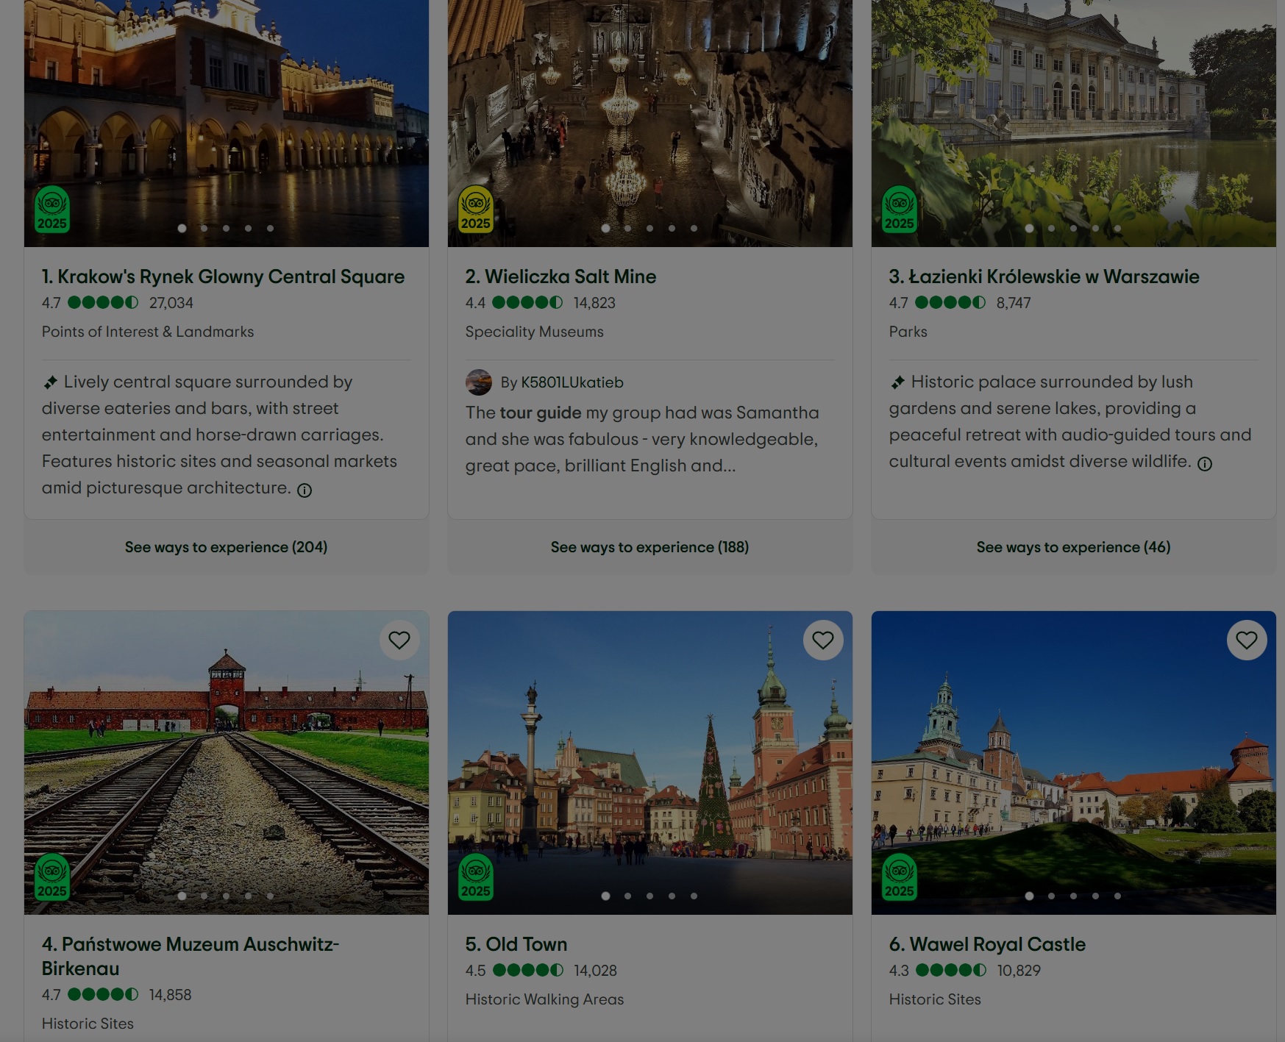Click the rating bubbles for Auschwitz-Birkenau museum
Image resolution: width=1285 pixels, height=1042 pixels.
pos(103,994)
